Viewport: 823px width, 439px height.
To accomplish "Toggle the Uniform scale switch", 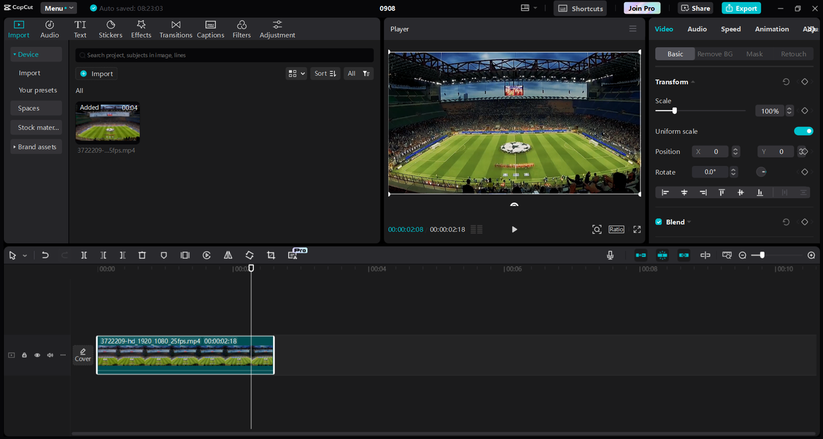I will (x=804, y=131).
